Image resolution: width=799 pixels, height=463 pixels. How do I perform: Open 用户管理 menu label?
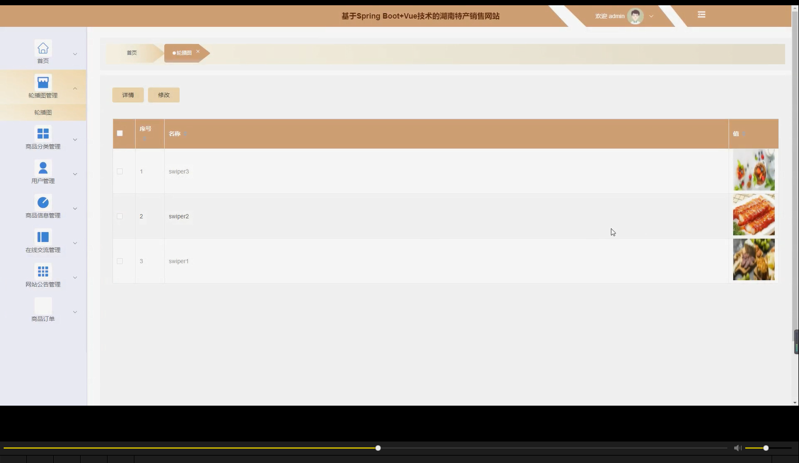(x=43, y=181)
